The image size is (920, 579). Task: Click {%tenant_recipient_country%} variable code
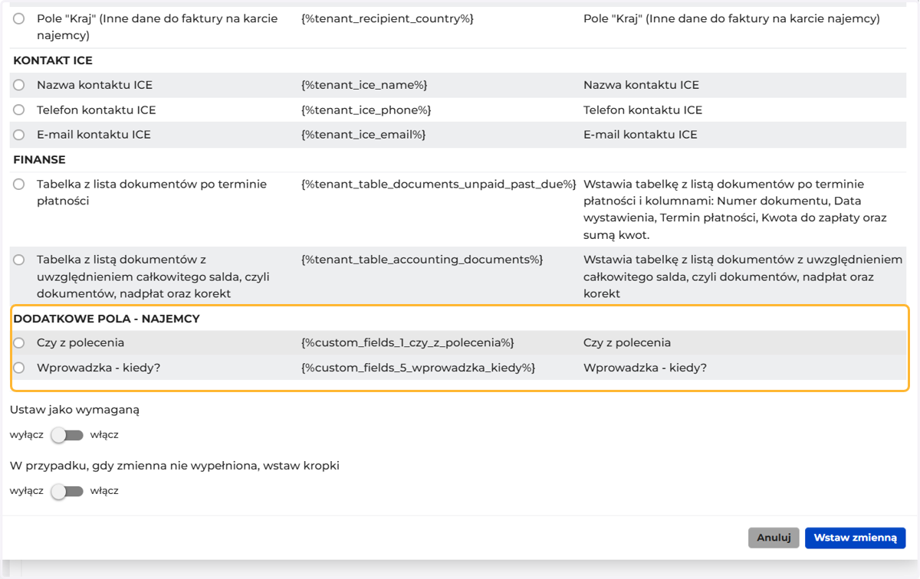387,18
